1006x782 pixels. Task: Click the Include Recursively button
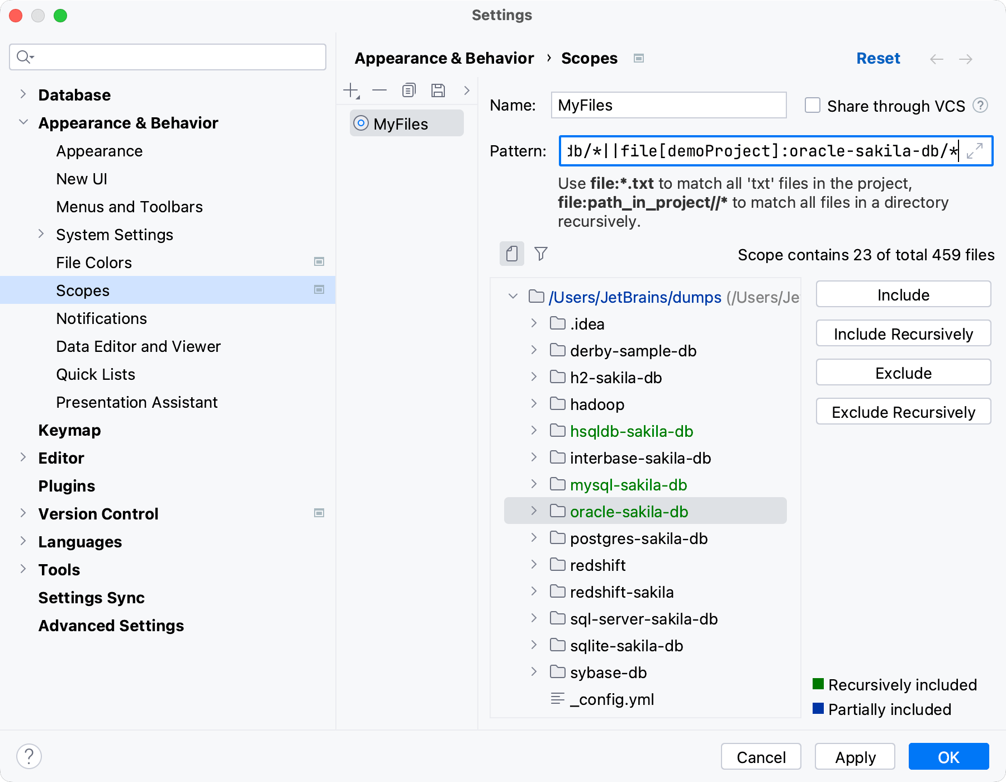tap(903, 333)
